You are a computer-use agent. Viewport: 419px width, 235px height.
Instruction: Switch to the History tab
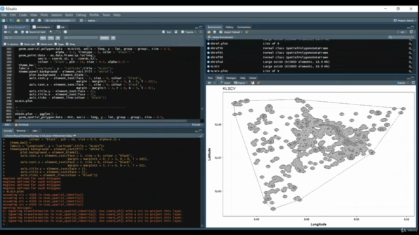(229, 27)
